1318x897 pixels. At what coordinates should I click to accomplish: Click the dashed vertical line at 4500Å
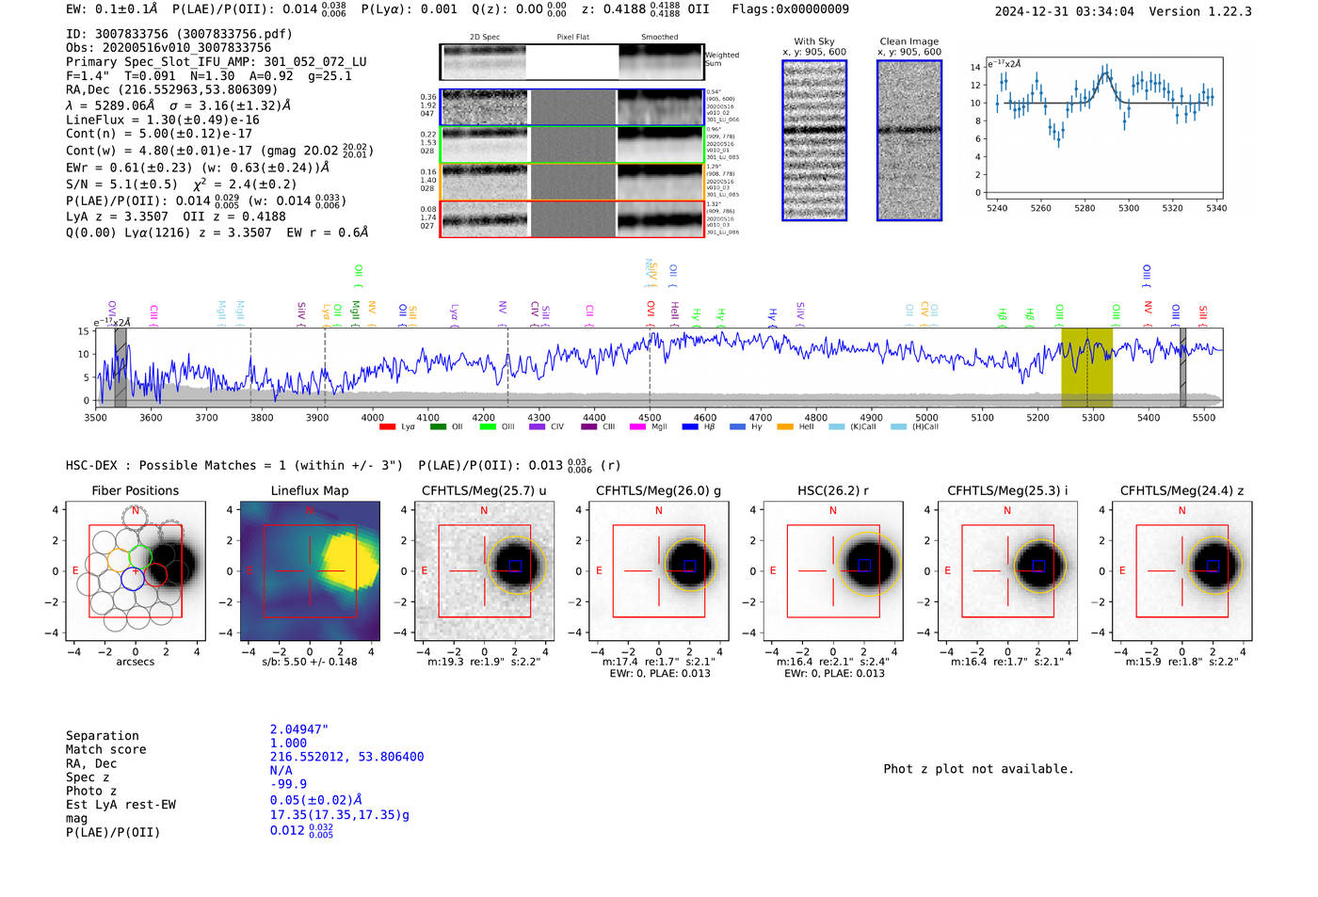point(650,367)
